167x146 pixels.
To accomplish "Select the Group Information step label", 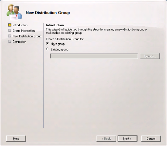I will click(24, 31).
